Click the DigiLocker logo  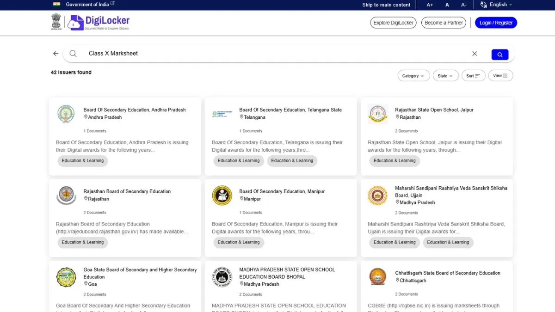(x=99, y=22)
